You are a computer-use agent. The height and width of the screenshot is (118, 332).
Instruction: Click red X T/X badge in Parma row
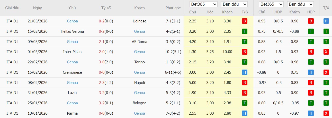pos(326,113)
